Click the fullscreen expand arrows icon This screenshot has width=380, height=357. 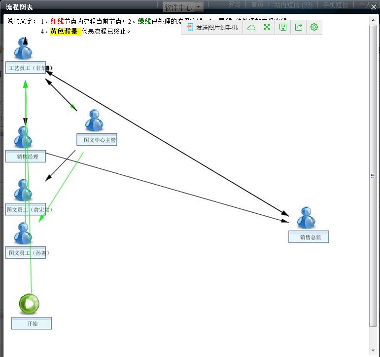(x=267, y=27)
